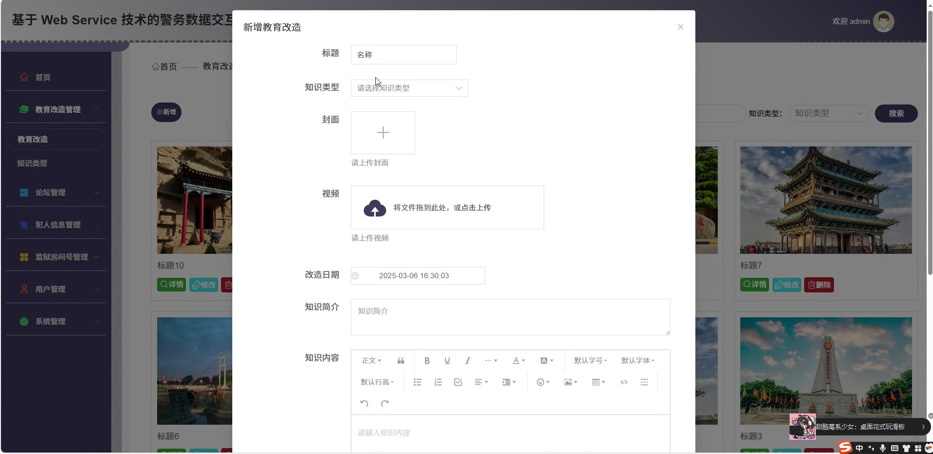Focus the 知识简介 textarea

(510, 317)
